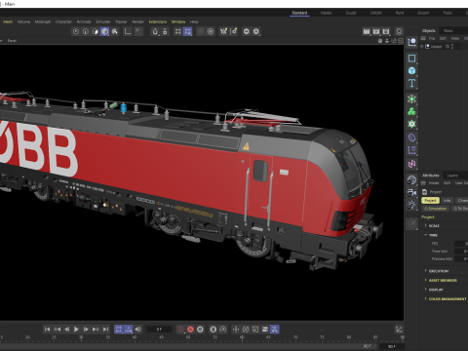
Task: Expand the ASSET BROWSER section
Action: (426, 280)
